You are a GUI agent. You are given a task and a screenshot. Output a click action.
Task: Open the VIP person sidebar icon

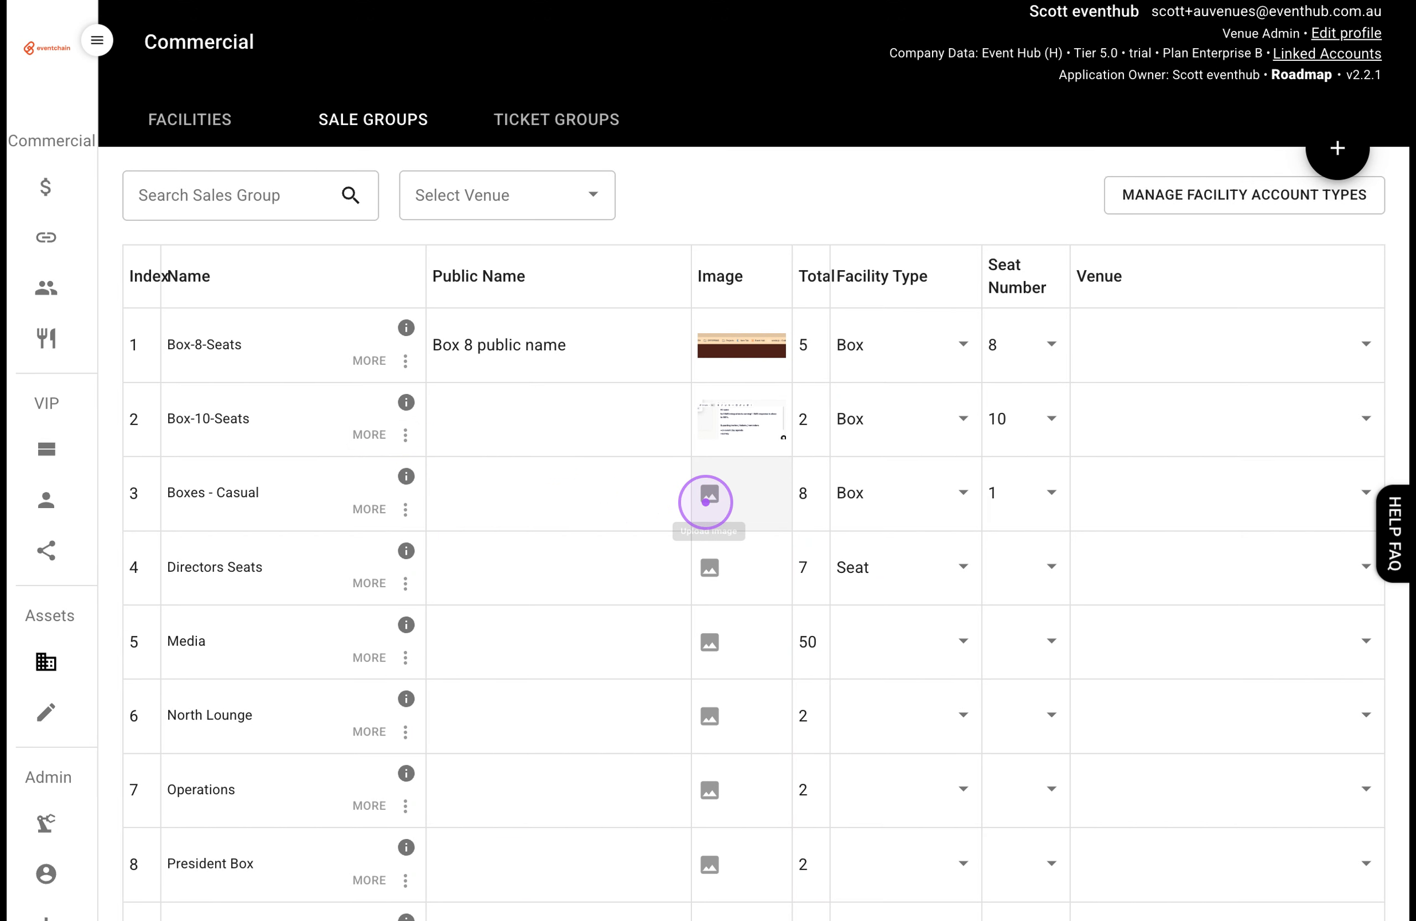pos(46,500)
